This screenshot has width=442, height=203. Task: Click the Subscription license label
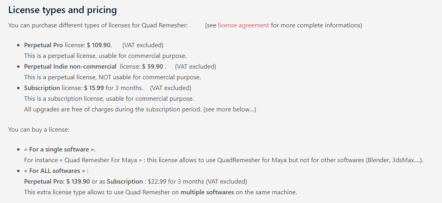click(42, 88)
